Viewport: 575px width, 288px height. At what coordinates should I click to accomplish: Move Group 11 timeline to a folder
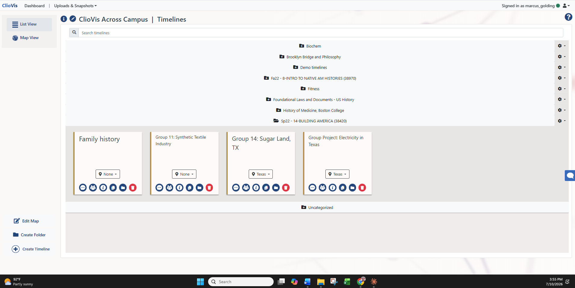coord(199,188)
